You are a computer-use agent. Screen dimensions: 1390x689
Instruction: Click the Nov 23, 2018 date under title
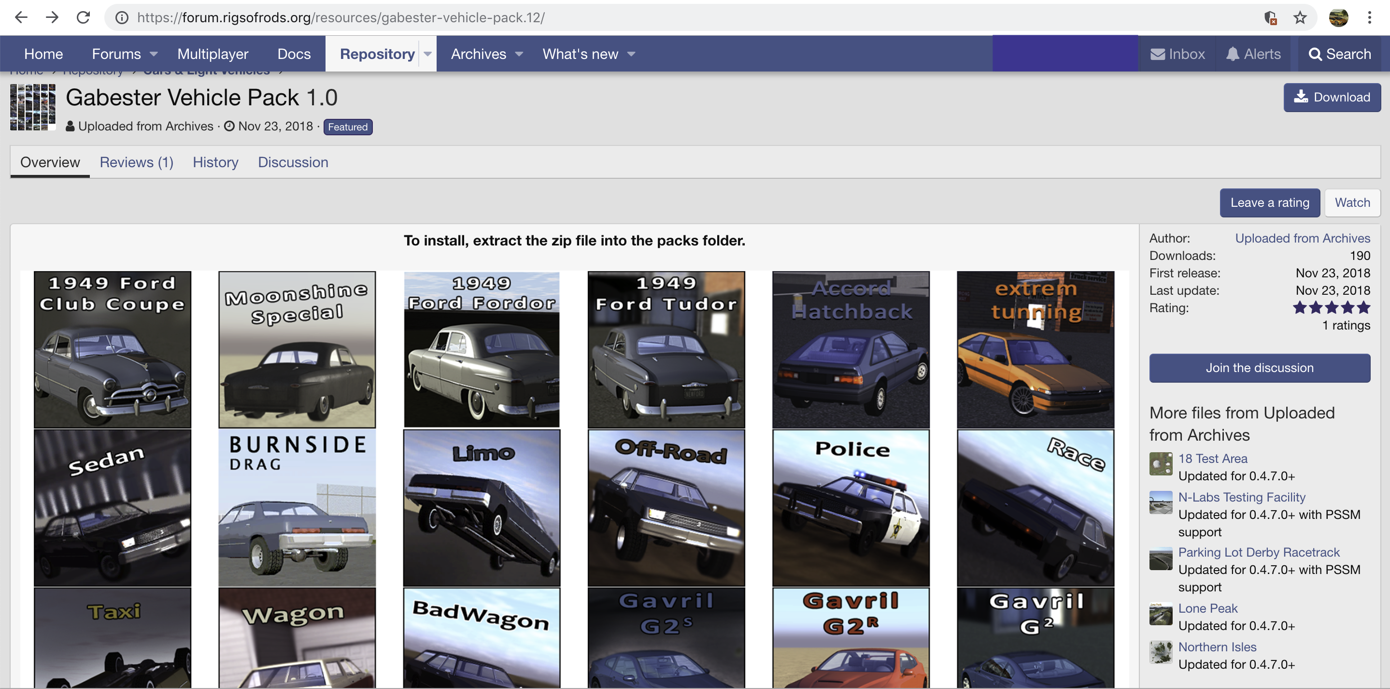(x=276, y=127)
